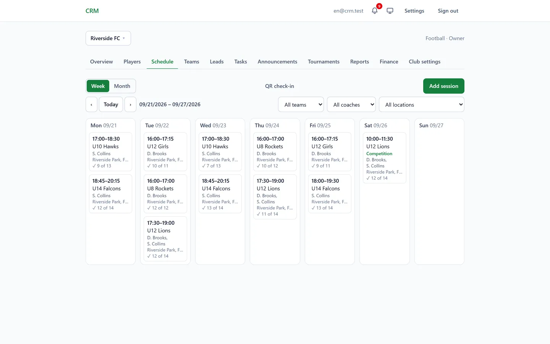
Task: Open the Teams tab
Action: (192, 62)
